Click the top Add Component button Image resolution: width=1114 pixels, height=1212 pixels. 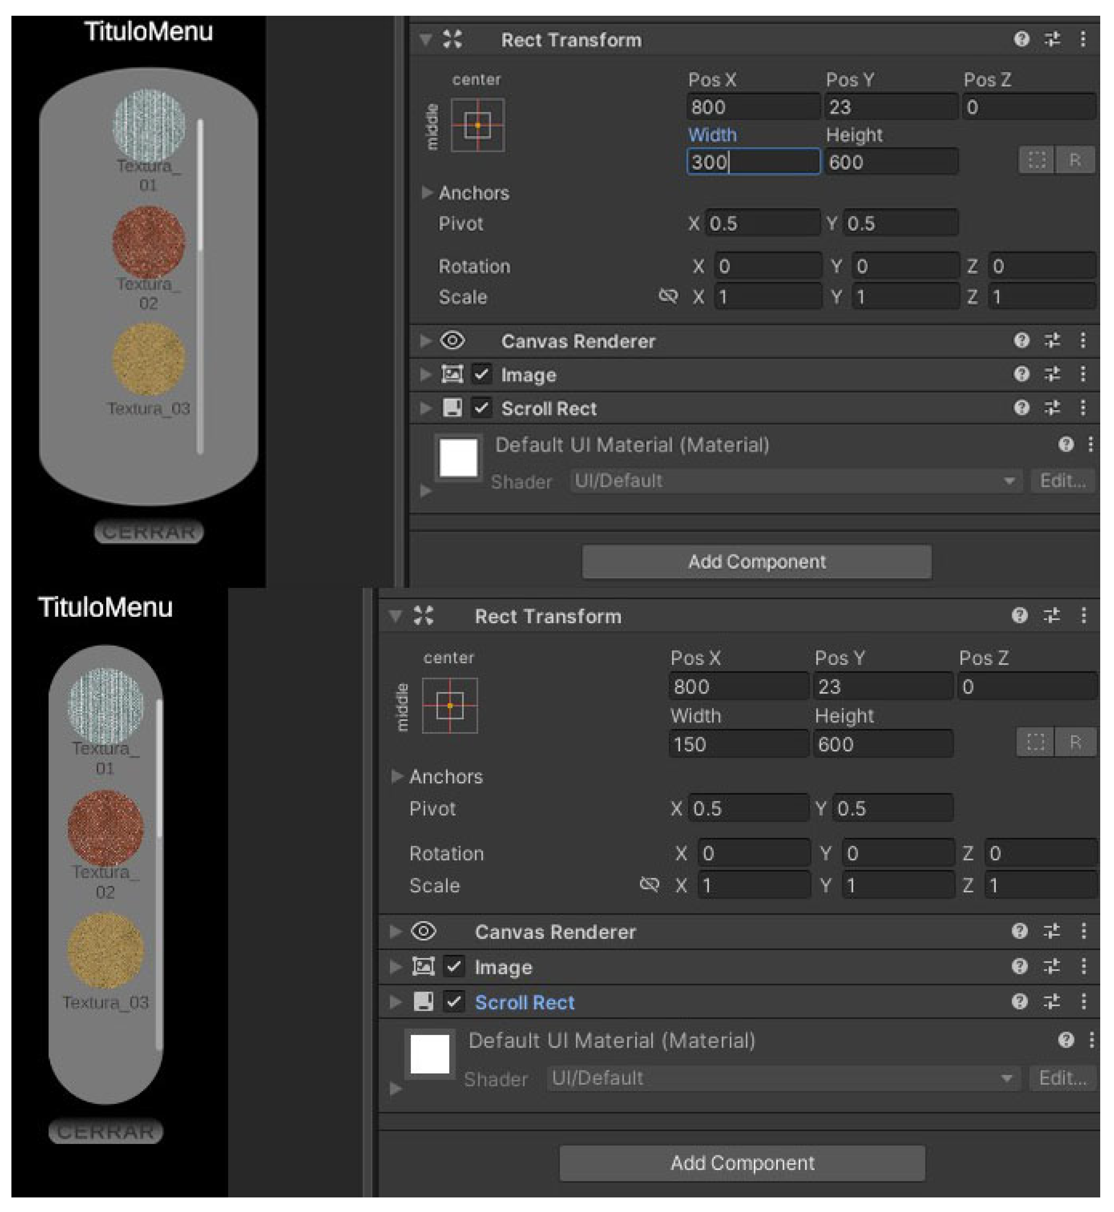pos(757,562)
